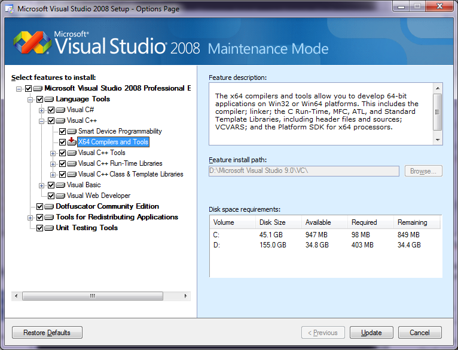Click the drive icon next to Visual Basic
This screenshot has height=350, width=458.
60,185
